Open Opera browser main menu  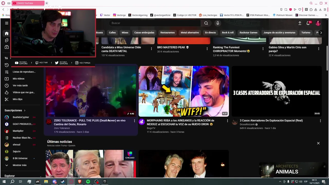tap(3, 3)
